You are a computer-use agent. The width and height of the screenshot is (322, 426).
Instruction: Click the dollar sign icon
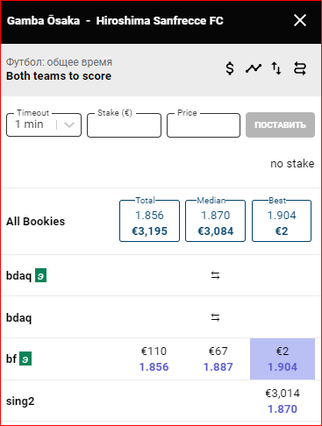pos(230,68)
